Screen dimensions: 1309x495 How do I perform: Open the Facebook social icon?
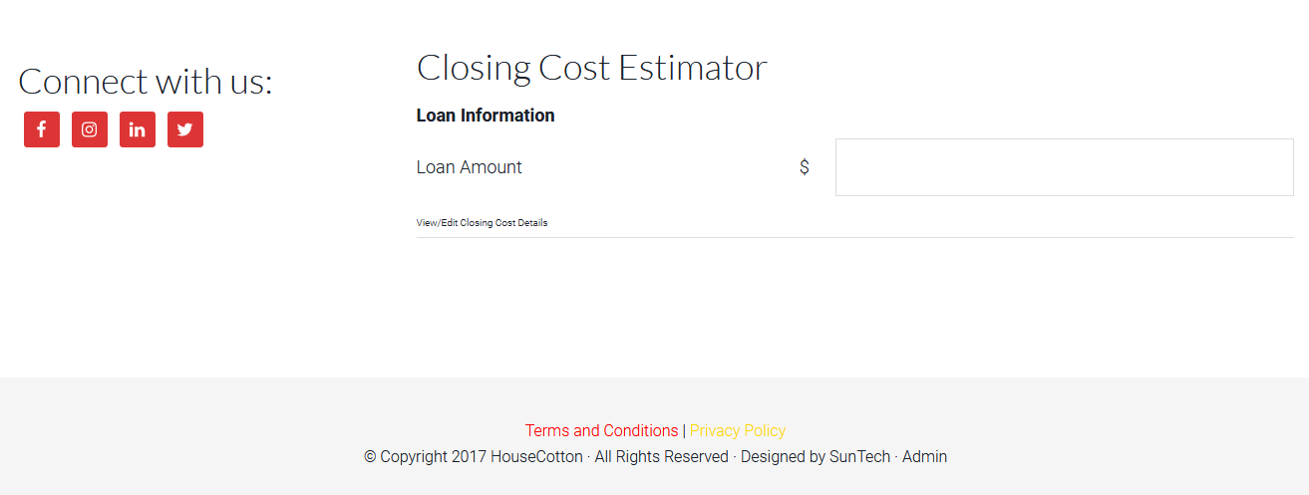click(x=42, y=129)
